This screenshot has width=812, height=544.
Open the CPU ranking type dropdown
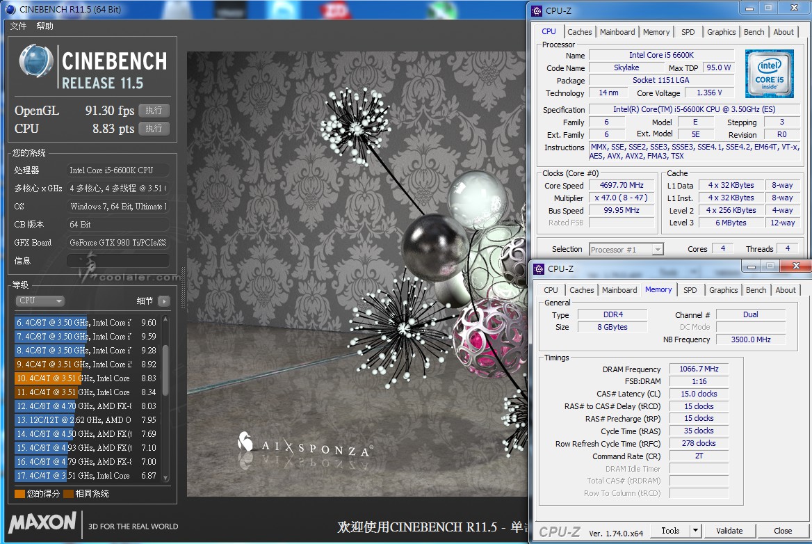pyautogui.click(x=40, y=301)
